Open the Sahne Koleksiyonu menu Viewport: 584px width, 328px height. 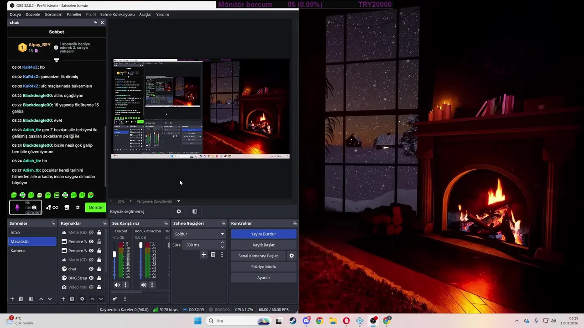pos(117,14)
